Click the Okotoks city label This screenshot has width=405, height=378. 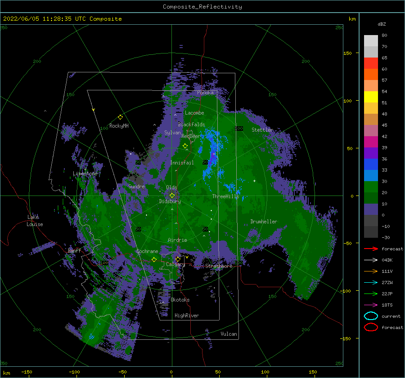[180, 300]
